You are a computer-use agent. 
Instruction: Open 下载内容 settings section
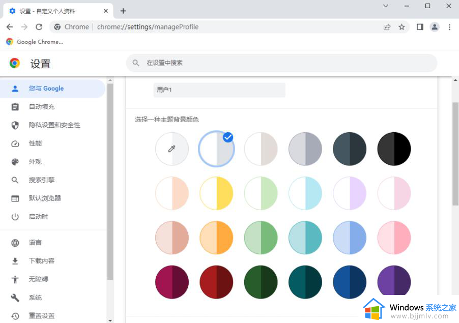(x=53, y=261)
